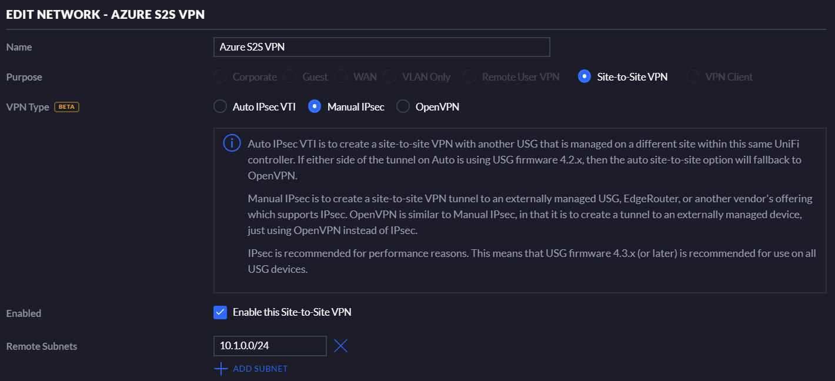Select WAN purpose radio button
Screen dimensions: 835x381
click(x=340, y=76)
